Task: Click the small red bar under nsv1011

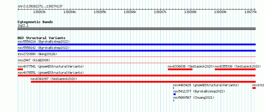Action: pos(254,88)
